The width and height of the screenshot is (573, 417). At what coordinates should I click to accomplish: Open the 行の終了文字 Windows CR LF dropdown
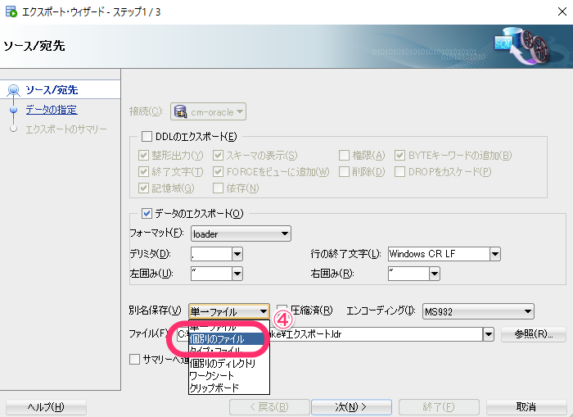(x=494, y=254)
